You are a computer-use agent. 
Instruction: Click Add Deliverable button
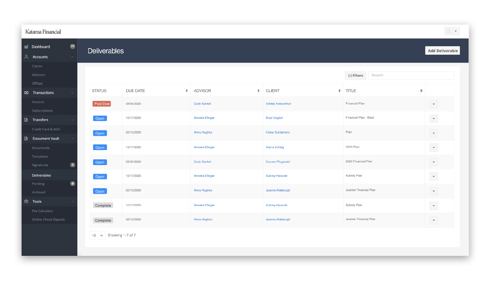click(442, 51)
